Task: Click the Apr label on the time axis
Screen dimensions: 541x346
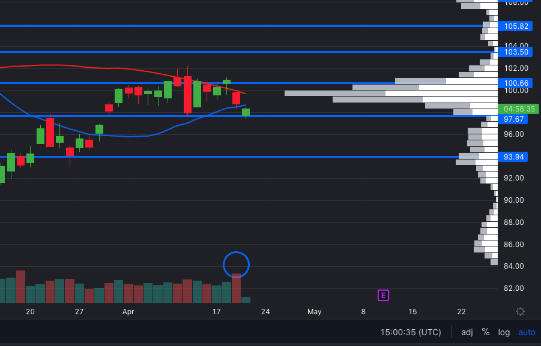Action: 128,312
